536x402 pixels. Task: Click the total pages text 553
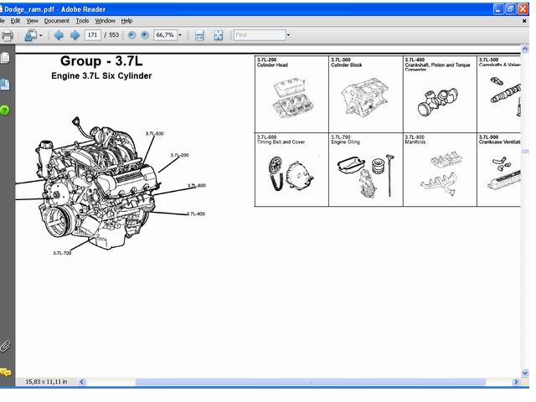(x=114, y=35)
